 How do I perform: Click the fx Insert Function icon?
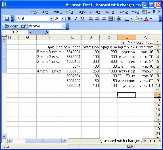[x=47, y=32]
